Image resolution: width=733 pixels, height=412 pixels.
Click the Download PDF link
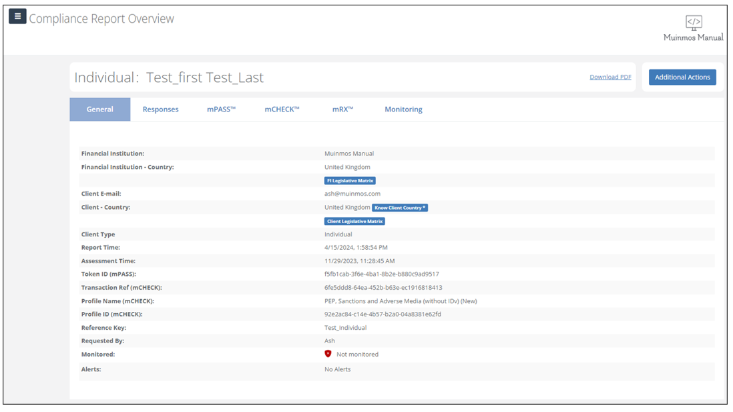click(x=610, y=77)
